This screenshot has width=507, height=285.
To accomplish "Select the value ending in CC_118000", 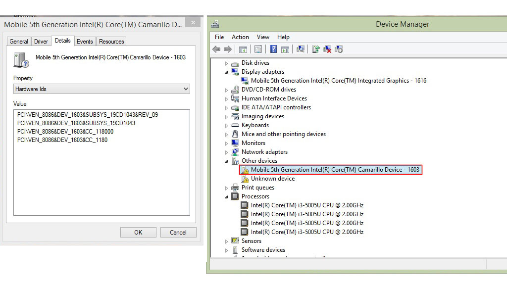I will tap(65, 132).
